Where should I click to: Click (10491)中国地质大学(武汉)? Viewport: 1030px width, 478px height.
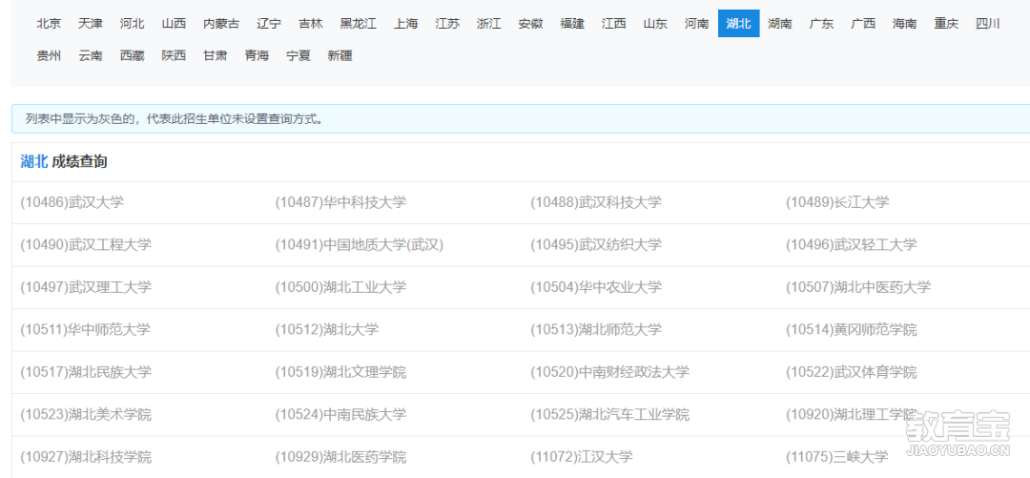point(360,245)
